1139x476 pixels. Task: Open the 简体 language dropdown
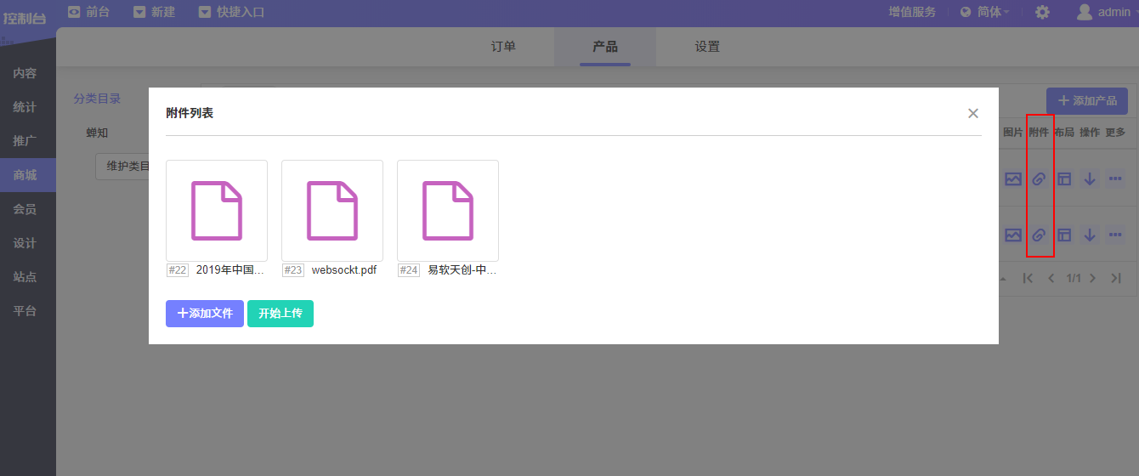point(984,12)
